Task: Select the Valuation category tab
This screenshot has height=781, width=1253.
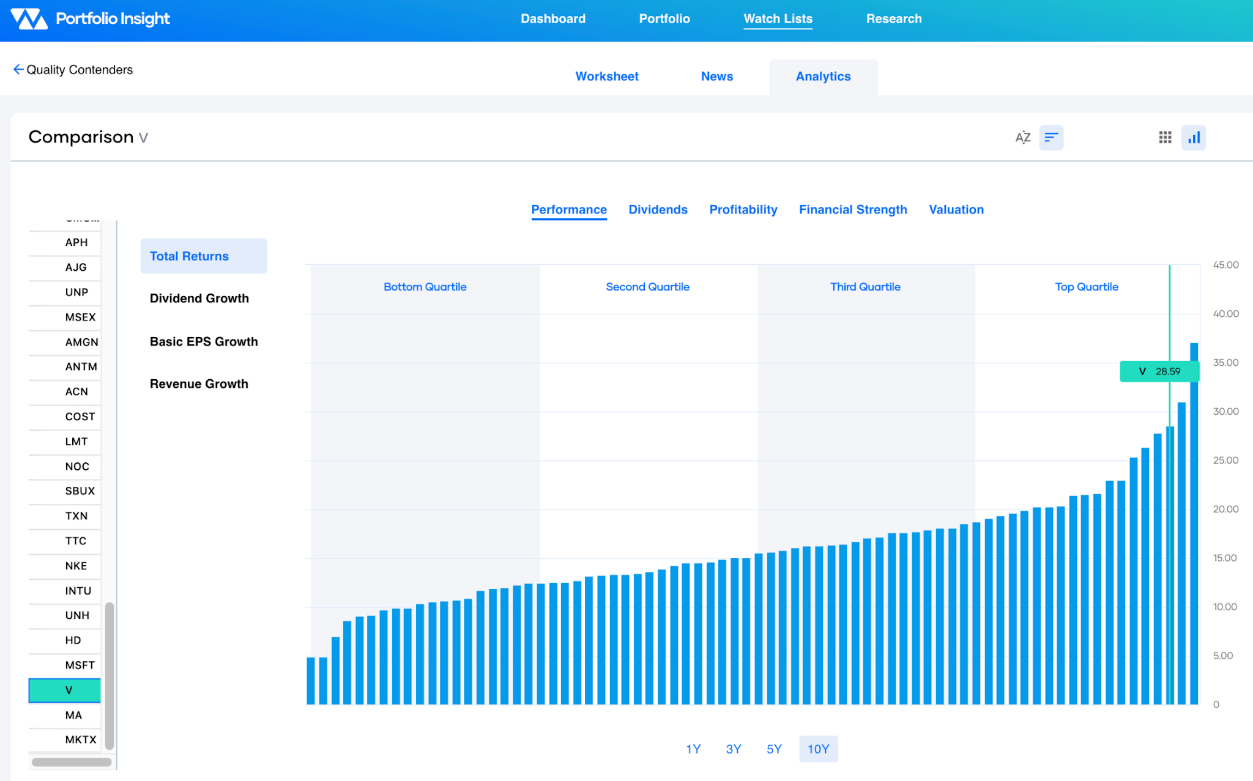Action: [x=956, y=210]
